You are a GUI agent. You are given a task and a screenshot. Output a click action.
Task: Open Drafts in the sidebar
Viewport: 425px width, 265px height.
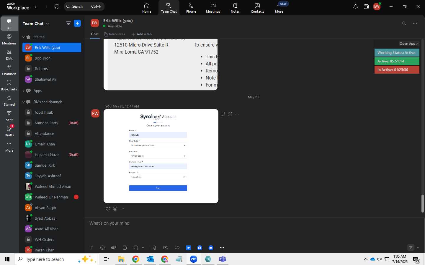coord(9,131)
